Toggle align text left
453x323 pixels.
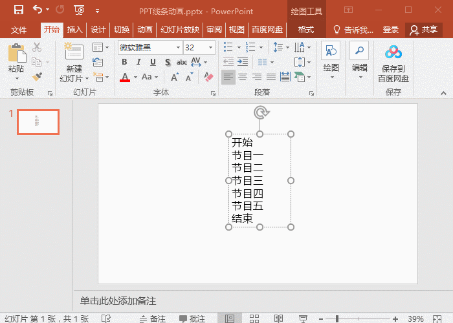[x=228, y=77]
